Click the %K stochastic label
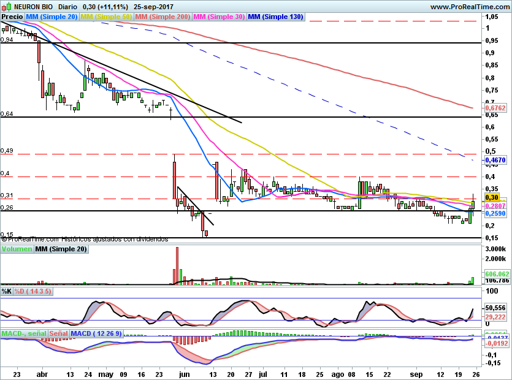The width and height of the screenshot is (512, 380). click(7, 292)
